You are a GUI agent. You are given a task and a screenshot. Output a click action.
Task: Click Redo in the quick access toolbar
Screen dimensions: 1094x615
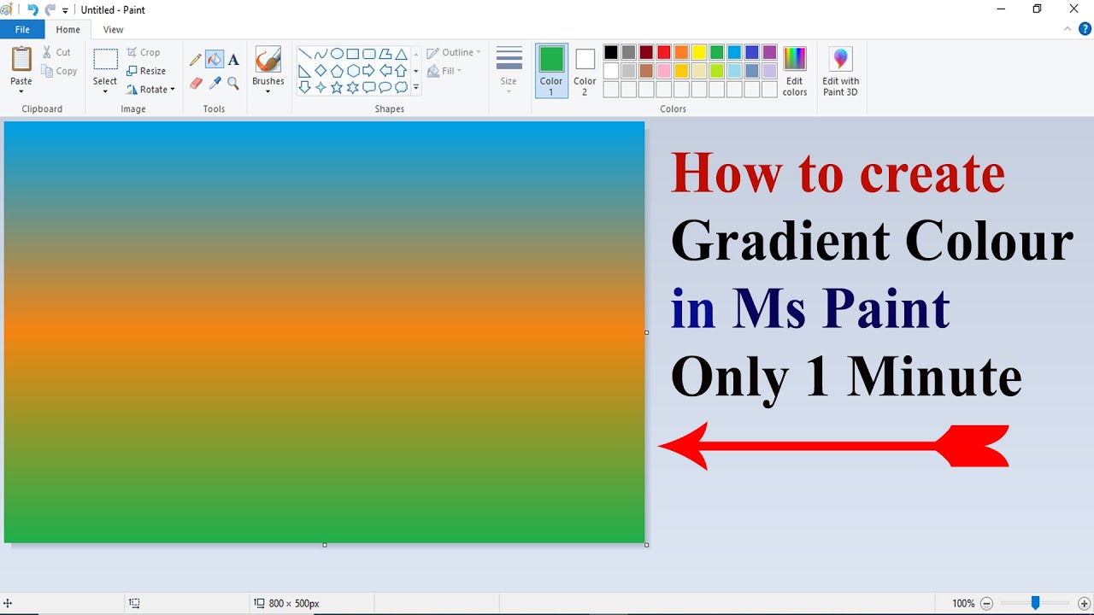point(50,9)
